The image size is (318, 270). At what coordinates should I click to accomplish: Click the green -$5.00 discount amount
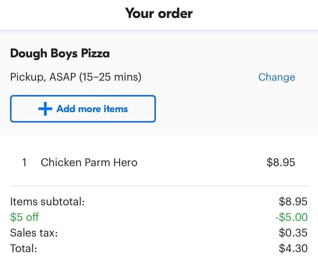[291, 217]
